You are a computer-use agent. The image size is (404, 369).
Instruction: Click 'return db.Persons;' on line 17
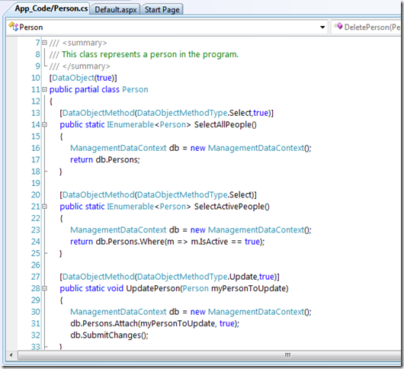point(105,160)
